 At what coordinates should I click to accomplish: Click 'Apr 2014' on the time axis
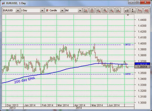(x=80, y=105)
